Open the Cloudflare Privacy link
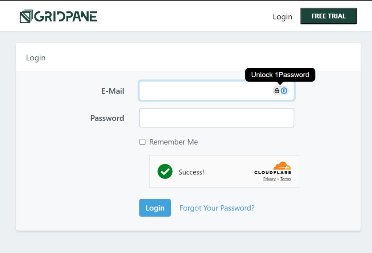This screenshot has height=253, width=372. (x=269, y=179)
